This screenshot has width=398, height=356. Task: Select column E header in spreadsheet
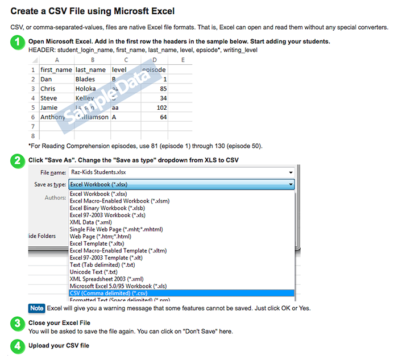point(183,60)
